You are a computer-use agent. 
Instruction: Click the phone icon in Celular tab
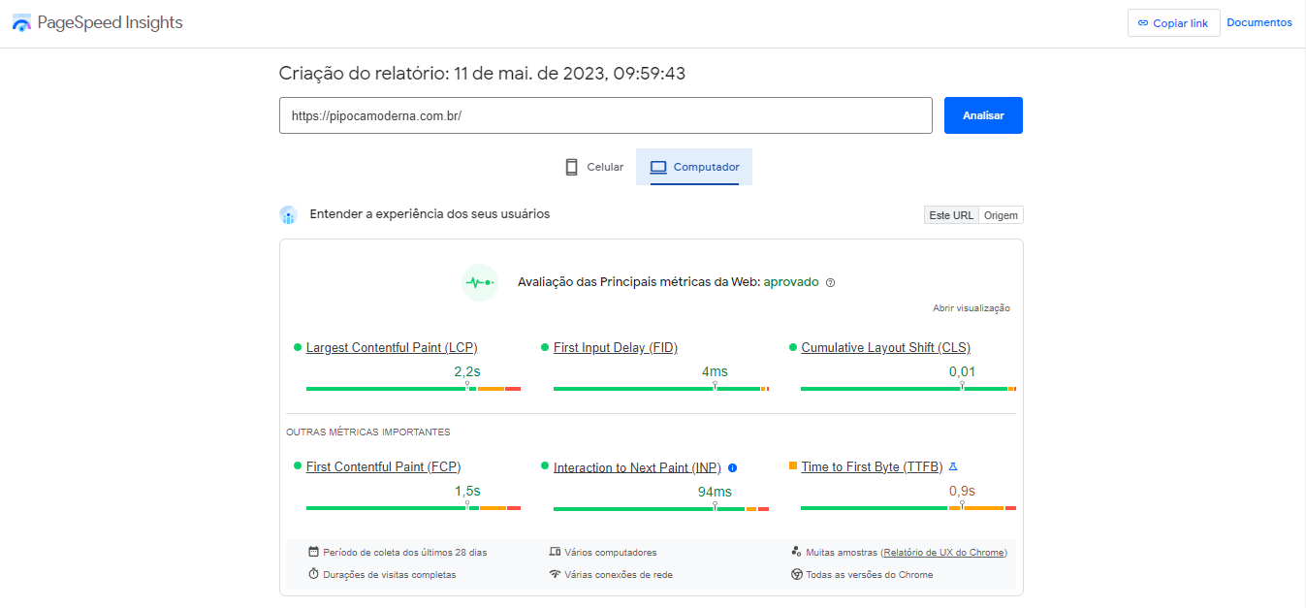pos(571,167)
